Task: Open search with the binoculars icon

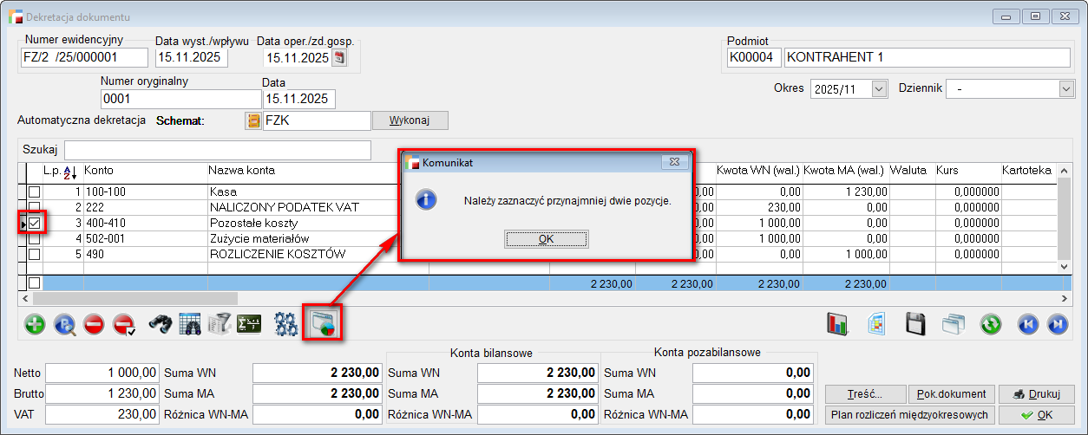Action: [x=161, y=324]
